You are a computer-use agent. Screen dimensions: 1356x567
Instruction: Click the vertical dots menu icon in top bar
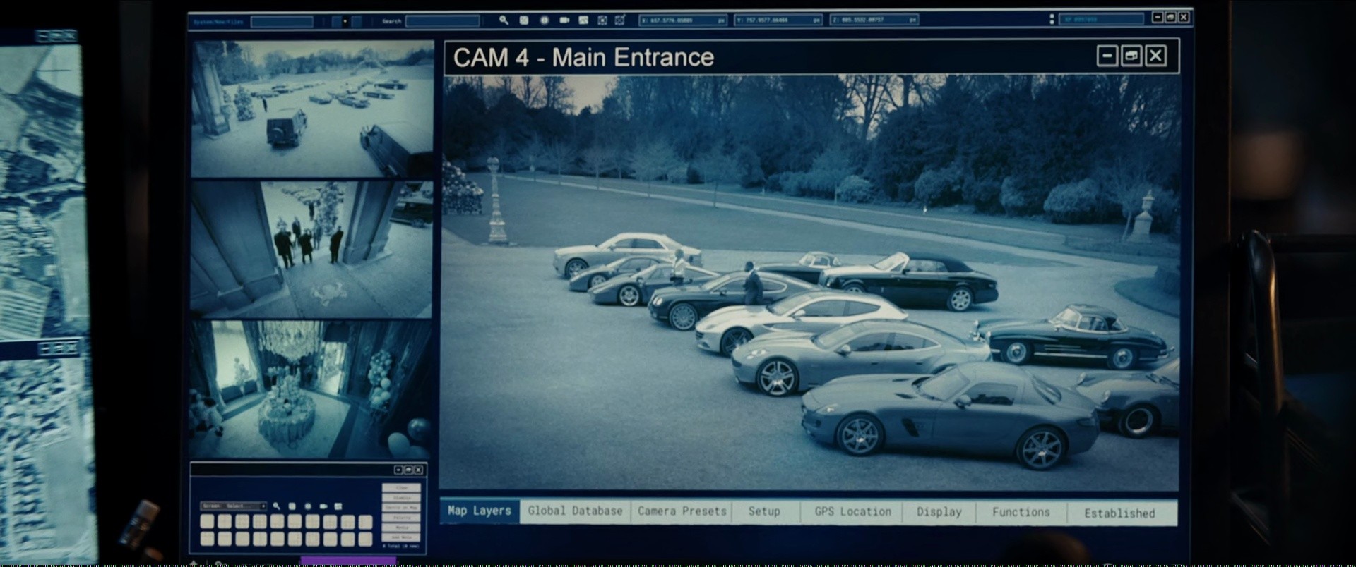click(x=1052, y=19)
